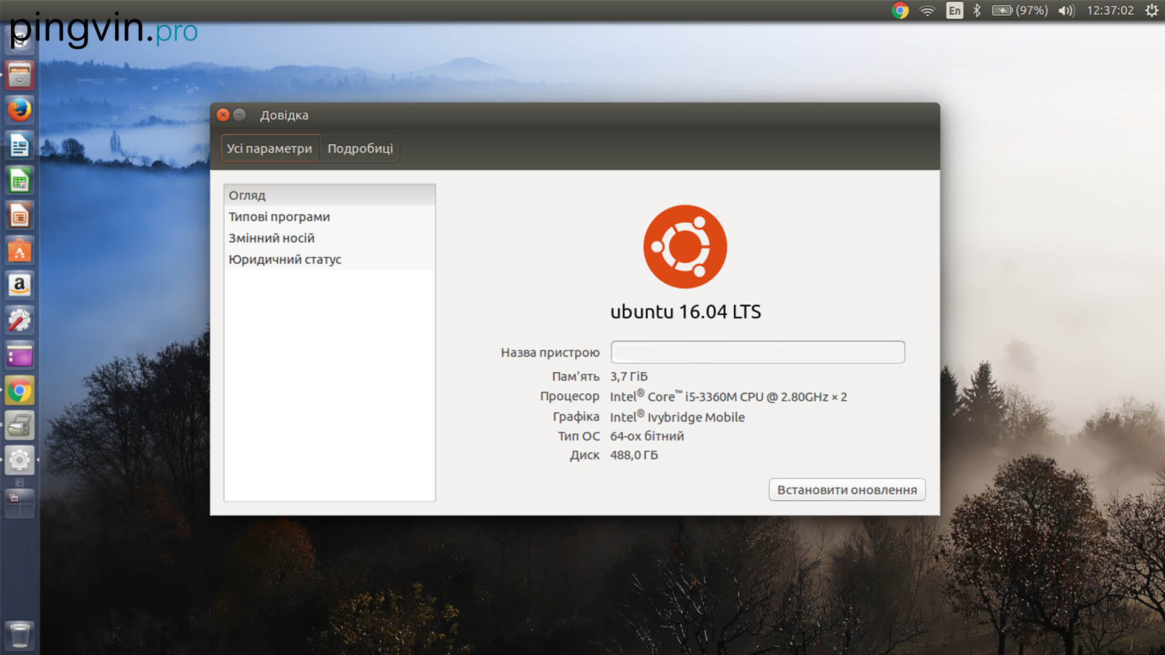The image size is (1165, 655).
Task: Open LibreOffice Impress in the launcher
Action: (19, 215)
